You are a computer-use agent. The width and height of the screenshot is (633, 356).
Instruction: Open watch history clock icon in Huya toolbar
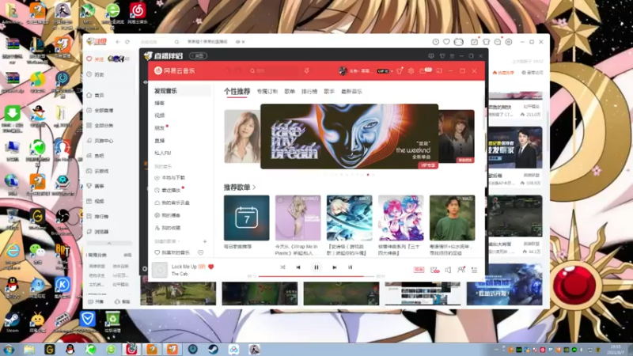point(436,42)
